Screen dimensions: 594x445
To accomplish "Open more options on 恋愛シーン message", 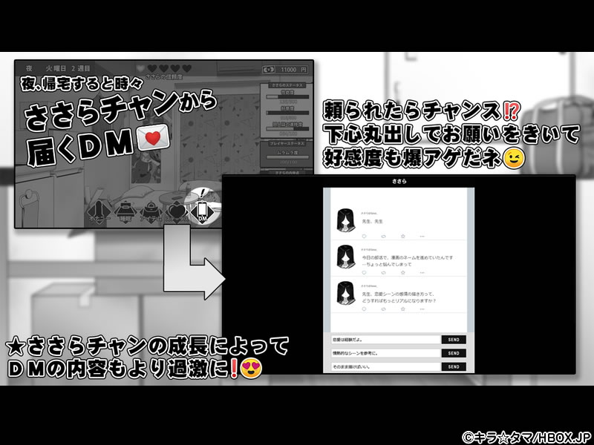I will tap(422, 309).
